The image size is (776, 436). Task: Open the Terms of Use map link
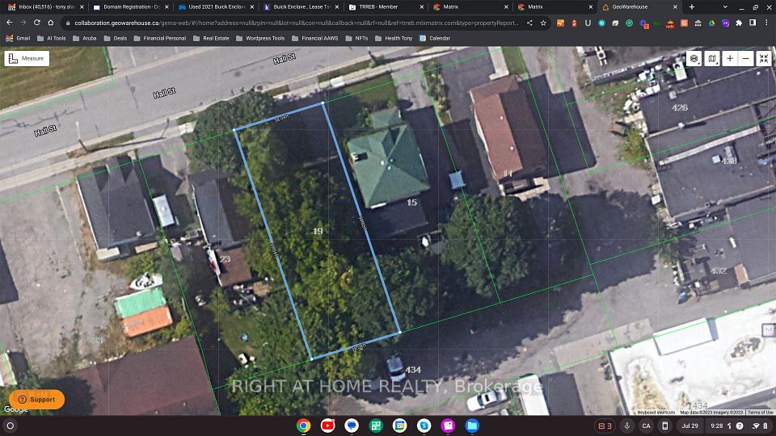[x=760, y=413]
